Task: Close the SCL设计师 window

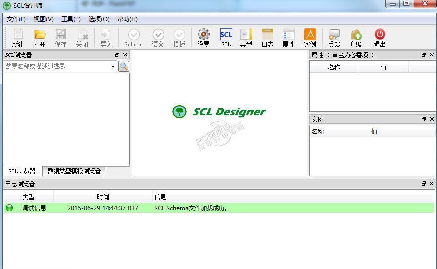Action: tap(425, 4)
